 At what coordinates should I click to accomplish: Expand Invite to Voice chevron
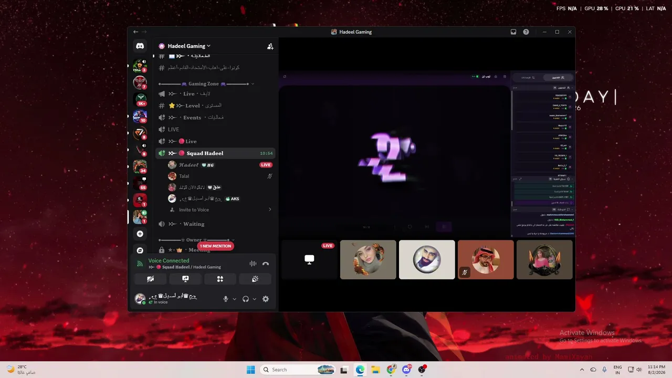pyautogui.click(x=270, y=209)
